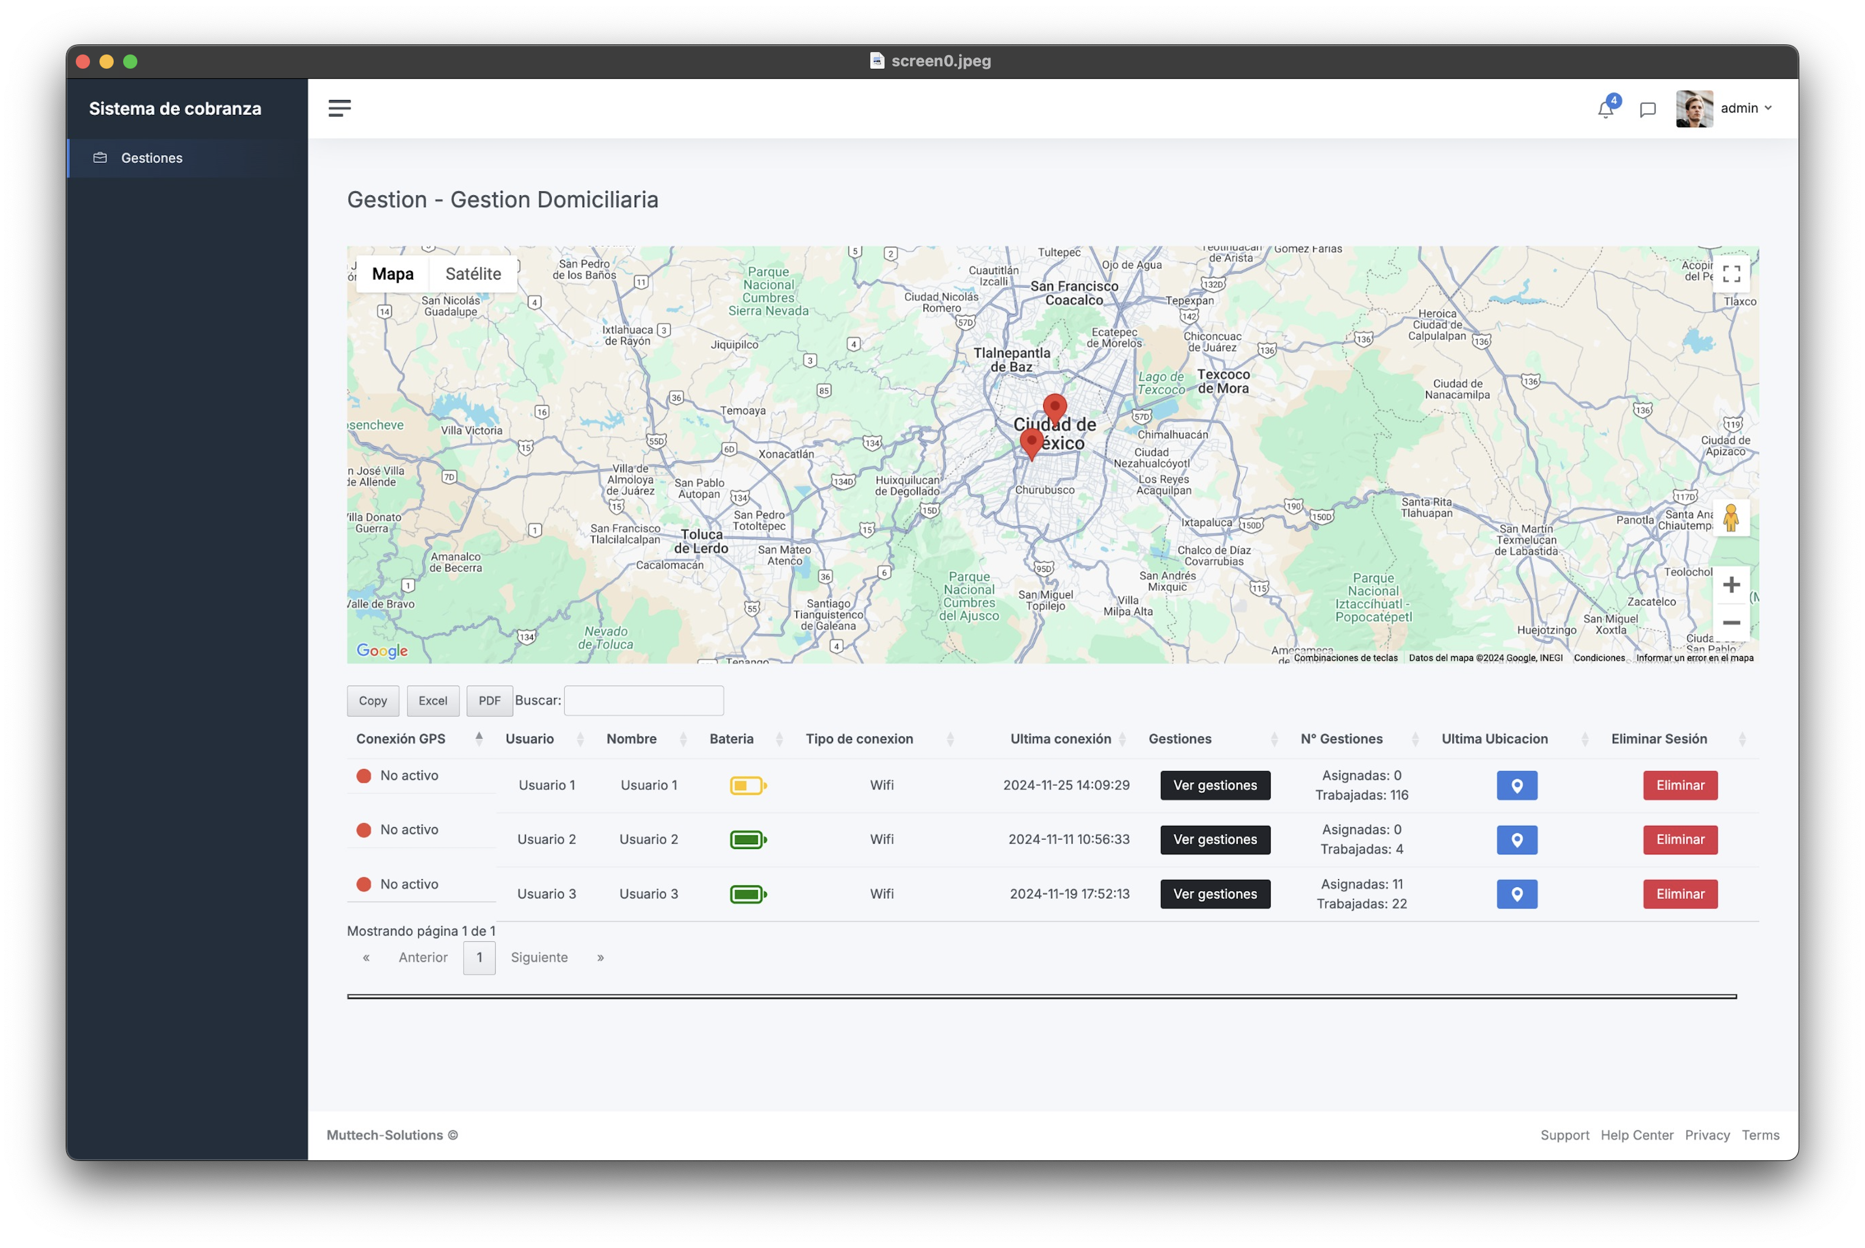Viewport: 1865px width, 1248px height.
Task: Zoom in the map with plus
Action: point(1731,585)
